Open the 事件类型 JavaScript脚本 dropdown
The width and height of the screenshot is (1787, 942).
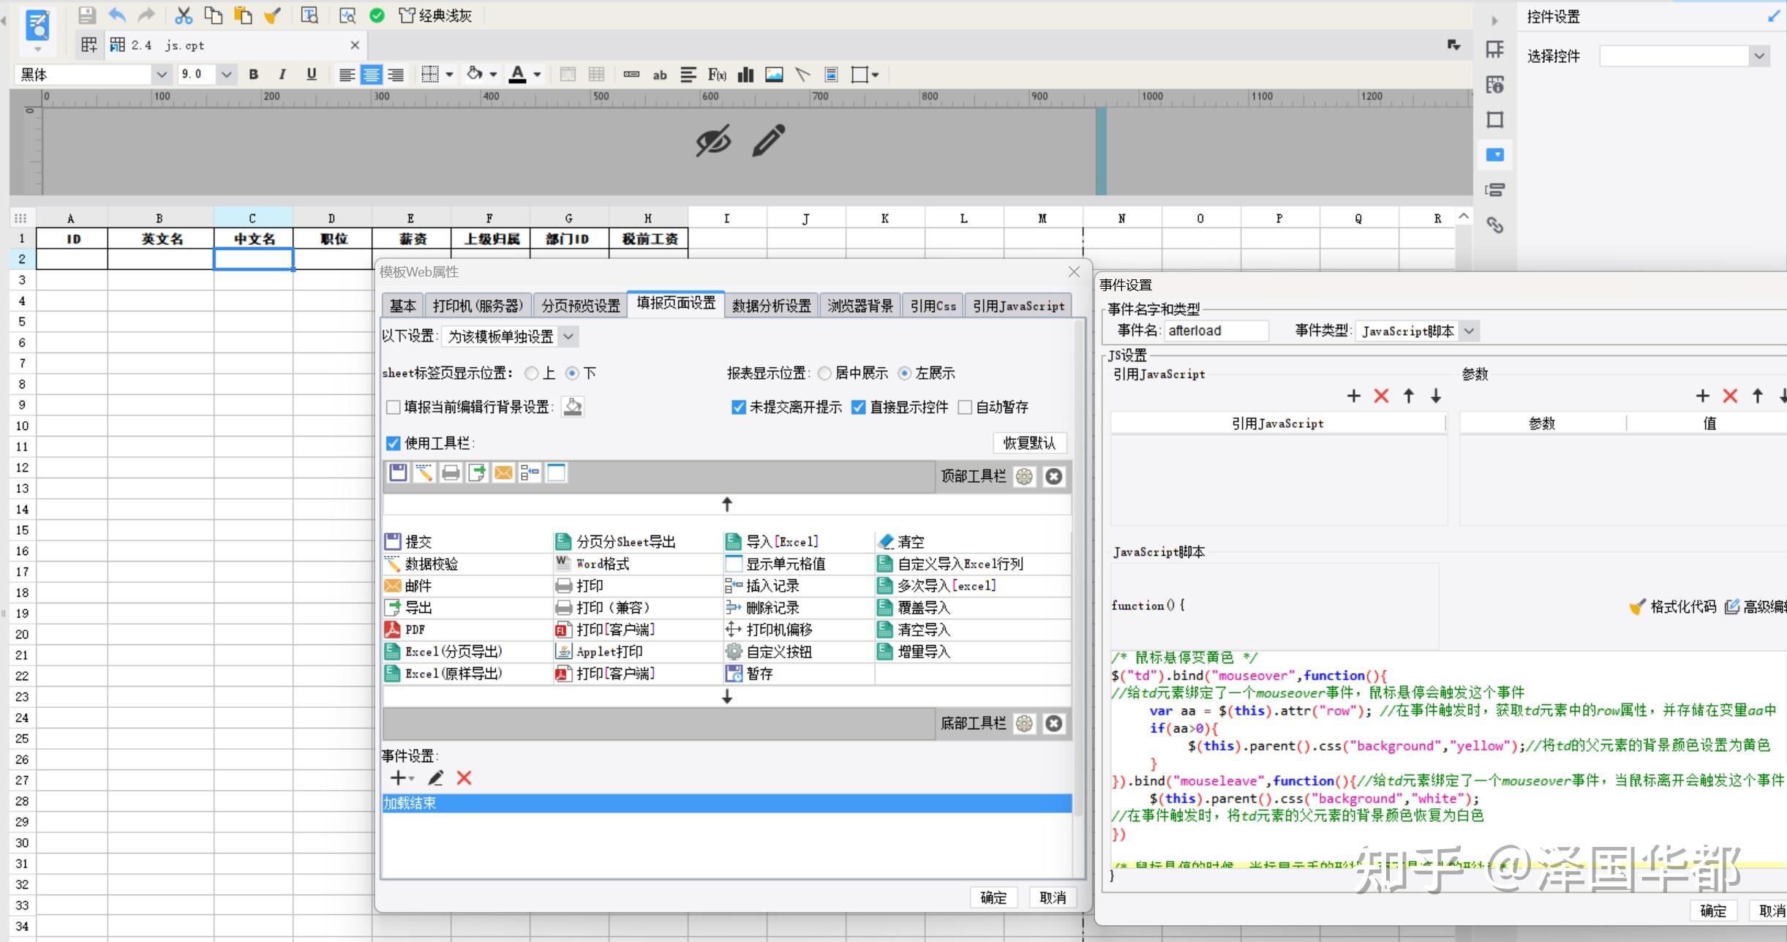pos(1469,331)
